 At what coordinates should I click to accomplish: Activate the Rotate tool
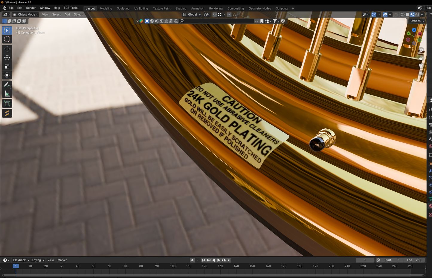7,58
